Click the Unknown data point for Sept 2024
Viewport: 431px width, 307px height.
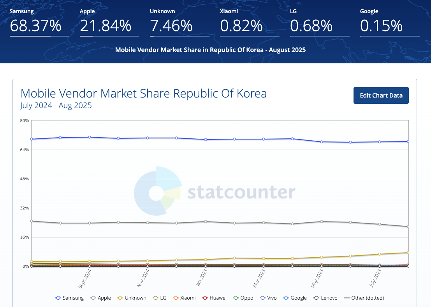click(89, 262)
